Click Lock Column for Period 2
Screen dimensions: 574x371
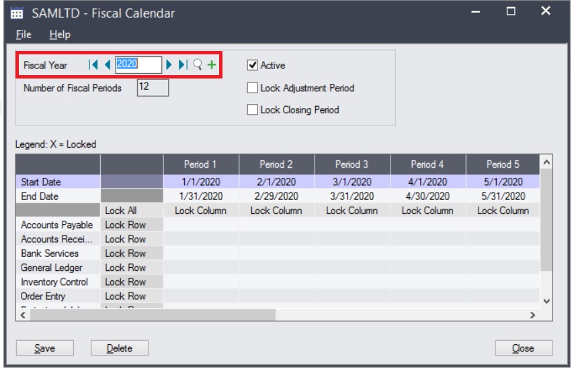click(x=276, y=211)
